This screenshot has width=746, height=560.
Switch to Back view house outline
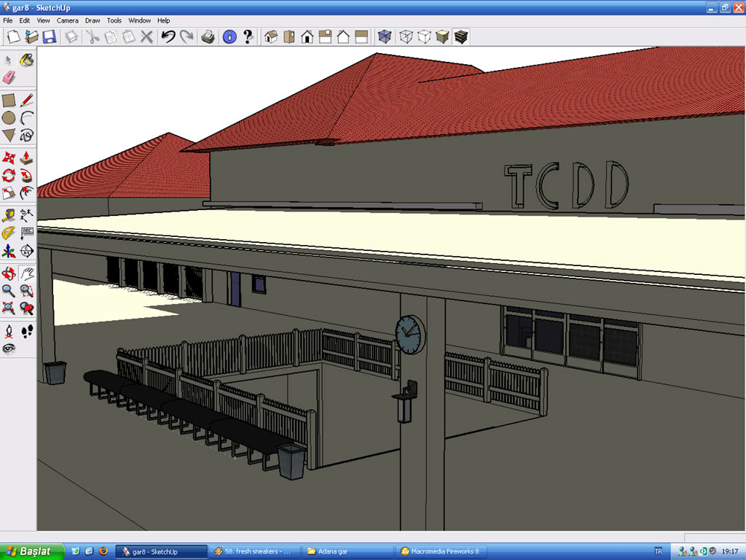tap(344, 36)
